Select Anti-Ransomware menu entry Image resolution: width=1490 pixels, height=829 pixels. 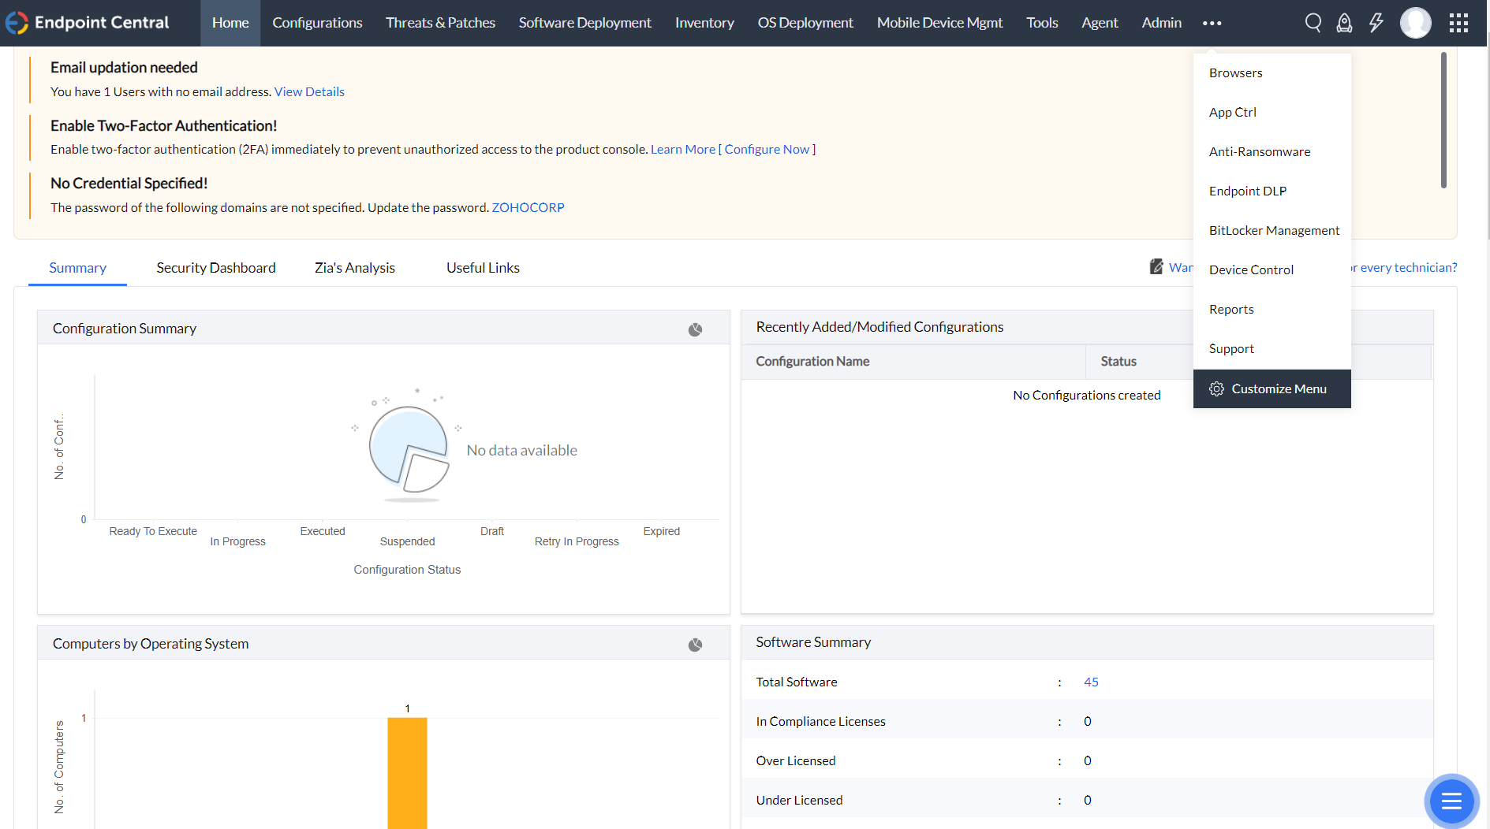click(x=1259, y=151)
